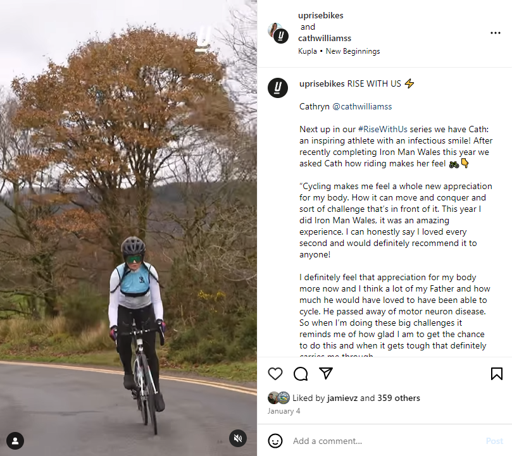Show tagged people in video
The height and width of the screenshot is (456, 512).
click(x=15, y=441)
